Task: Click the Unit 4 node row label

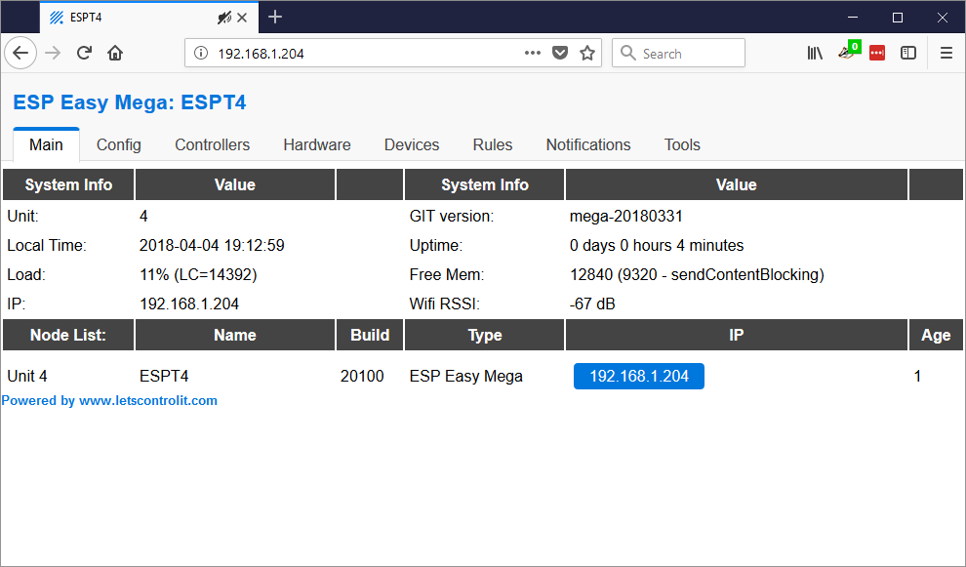Action: tap(27, 376)
